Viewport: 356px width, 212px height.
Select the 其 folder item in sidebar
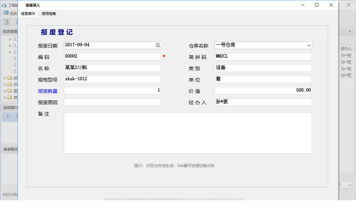pos(10,97)
